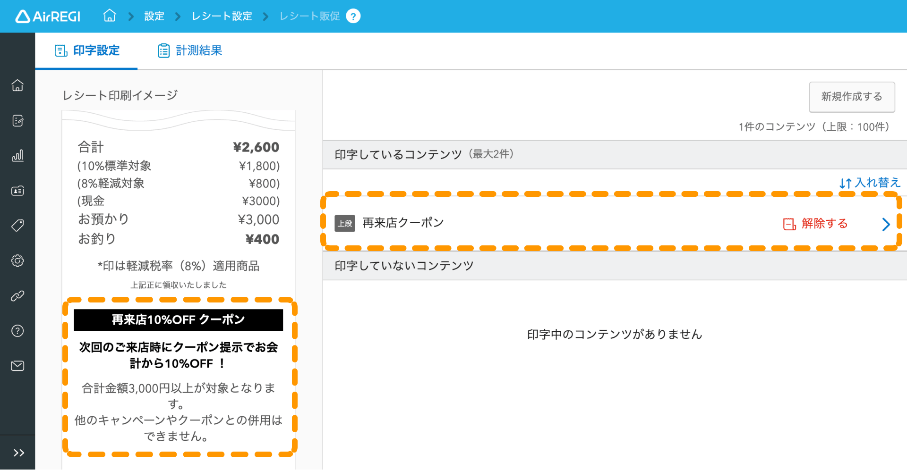Click the help question mark in header
The image size is (907, 470).
(353, 16)
